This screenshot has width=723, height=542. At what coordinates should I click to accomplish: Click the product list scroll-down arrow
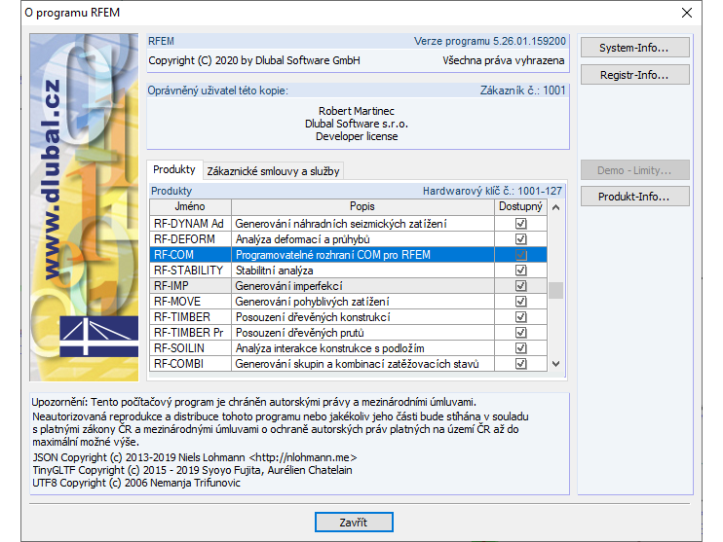click(x=556, y=364)
